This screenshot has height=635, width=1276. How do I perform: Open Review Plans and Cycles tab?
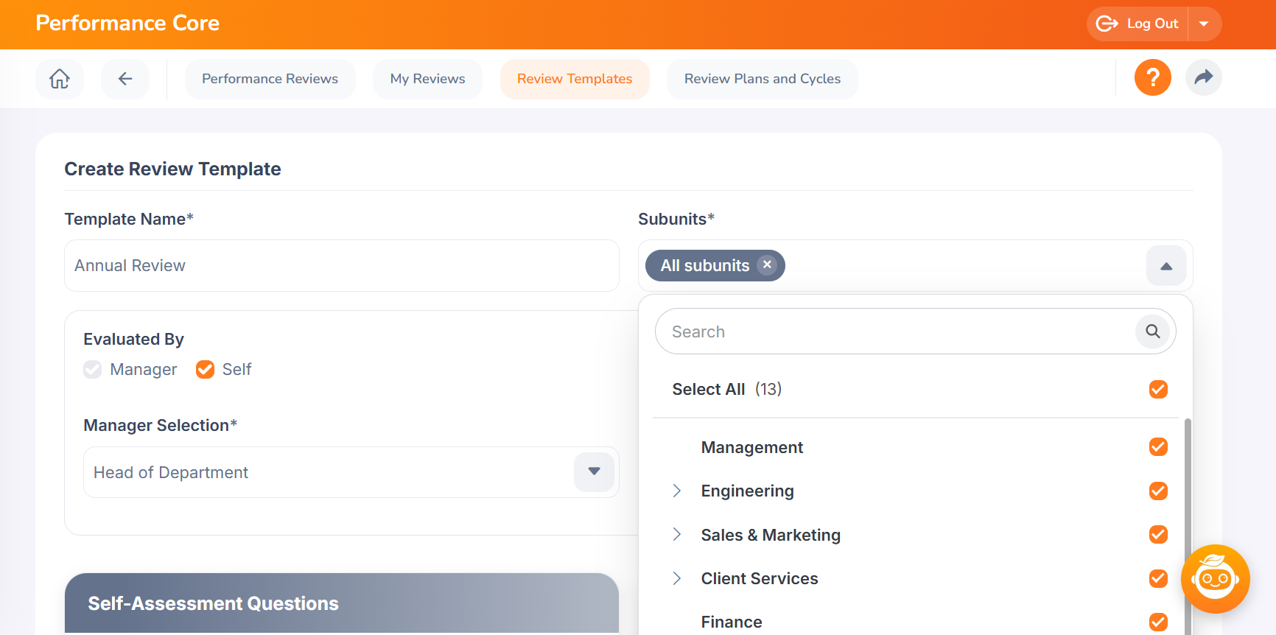[763, 79]
